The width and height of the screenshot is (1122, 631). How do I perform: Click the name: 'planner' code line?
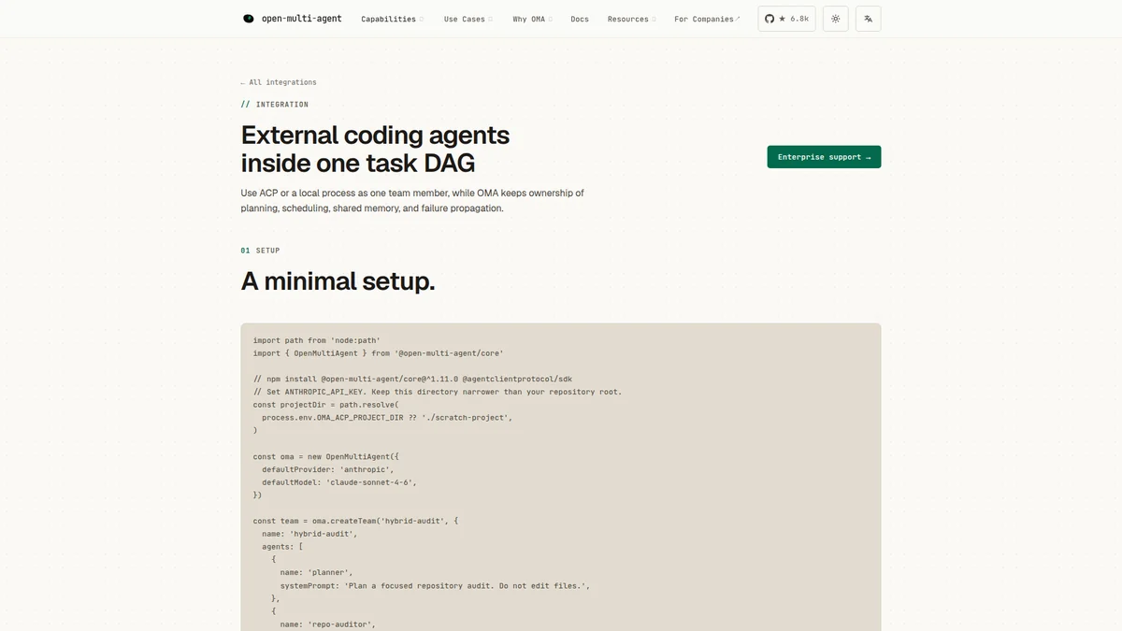(x=317, y=572)
